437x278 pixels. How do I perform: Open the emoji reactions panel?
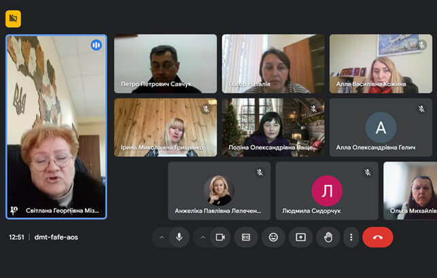click(x=273, y=237)
